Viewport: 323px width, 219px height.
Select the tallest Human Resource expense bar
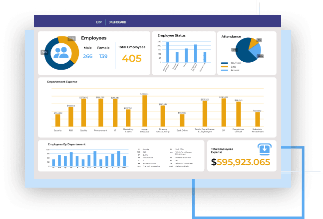tap(145, 111)
